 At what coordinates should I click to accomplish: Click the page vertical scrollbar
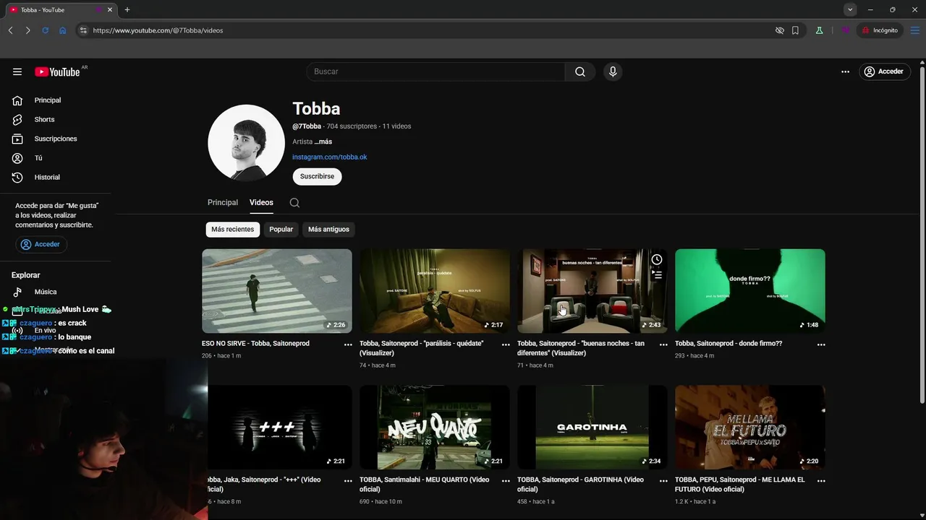coord(922,235)
